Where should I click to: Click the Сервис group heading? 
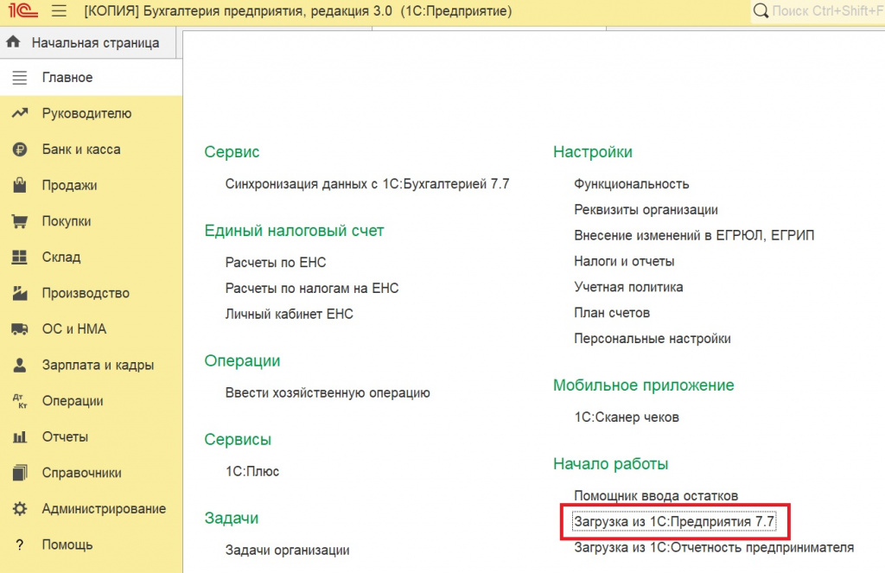coord(232,152)
